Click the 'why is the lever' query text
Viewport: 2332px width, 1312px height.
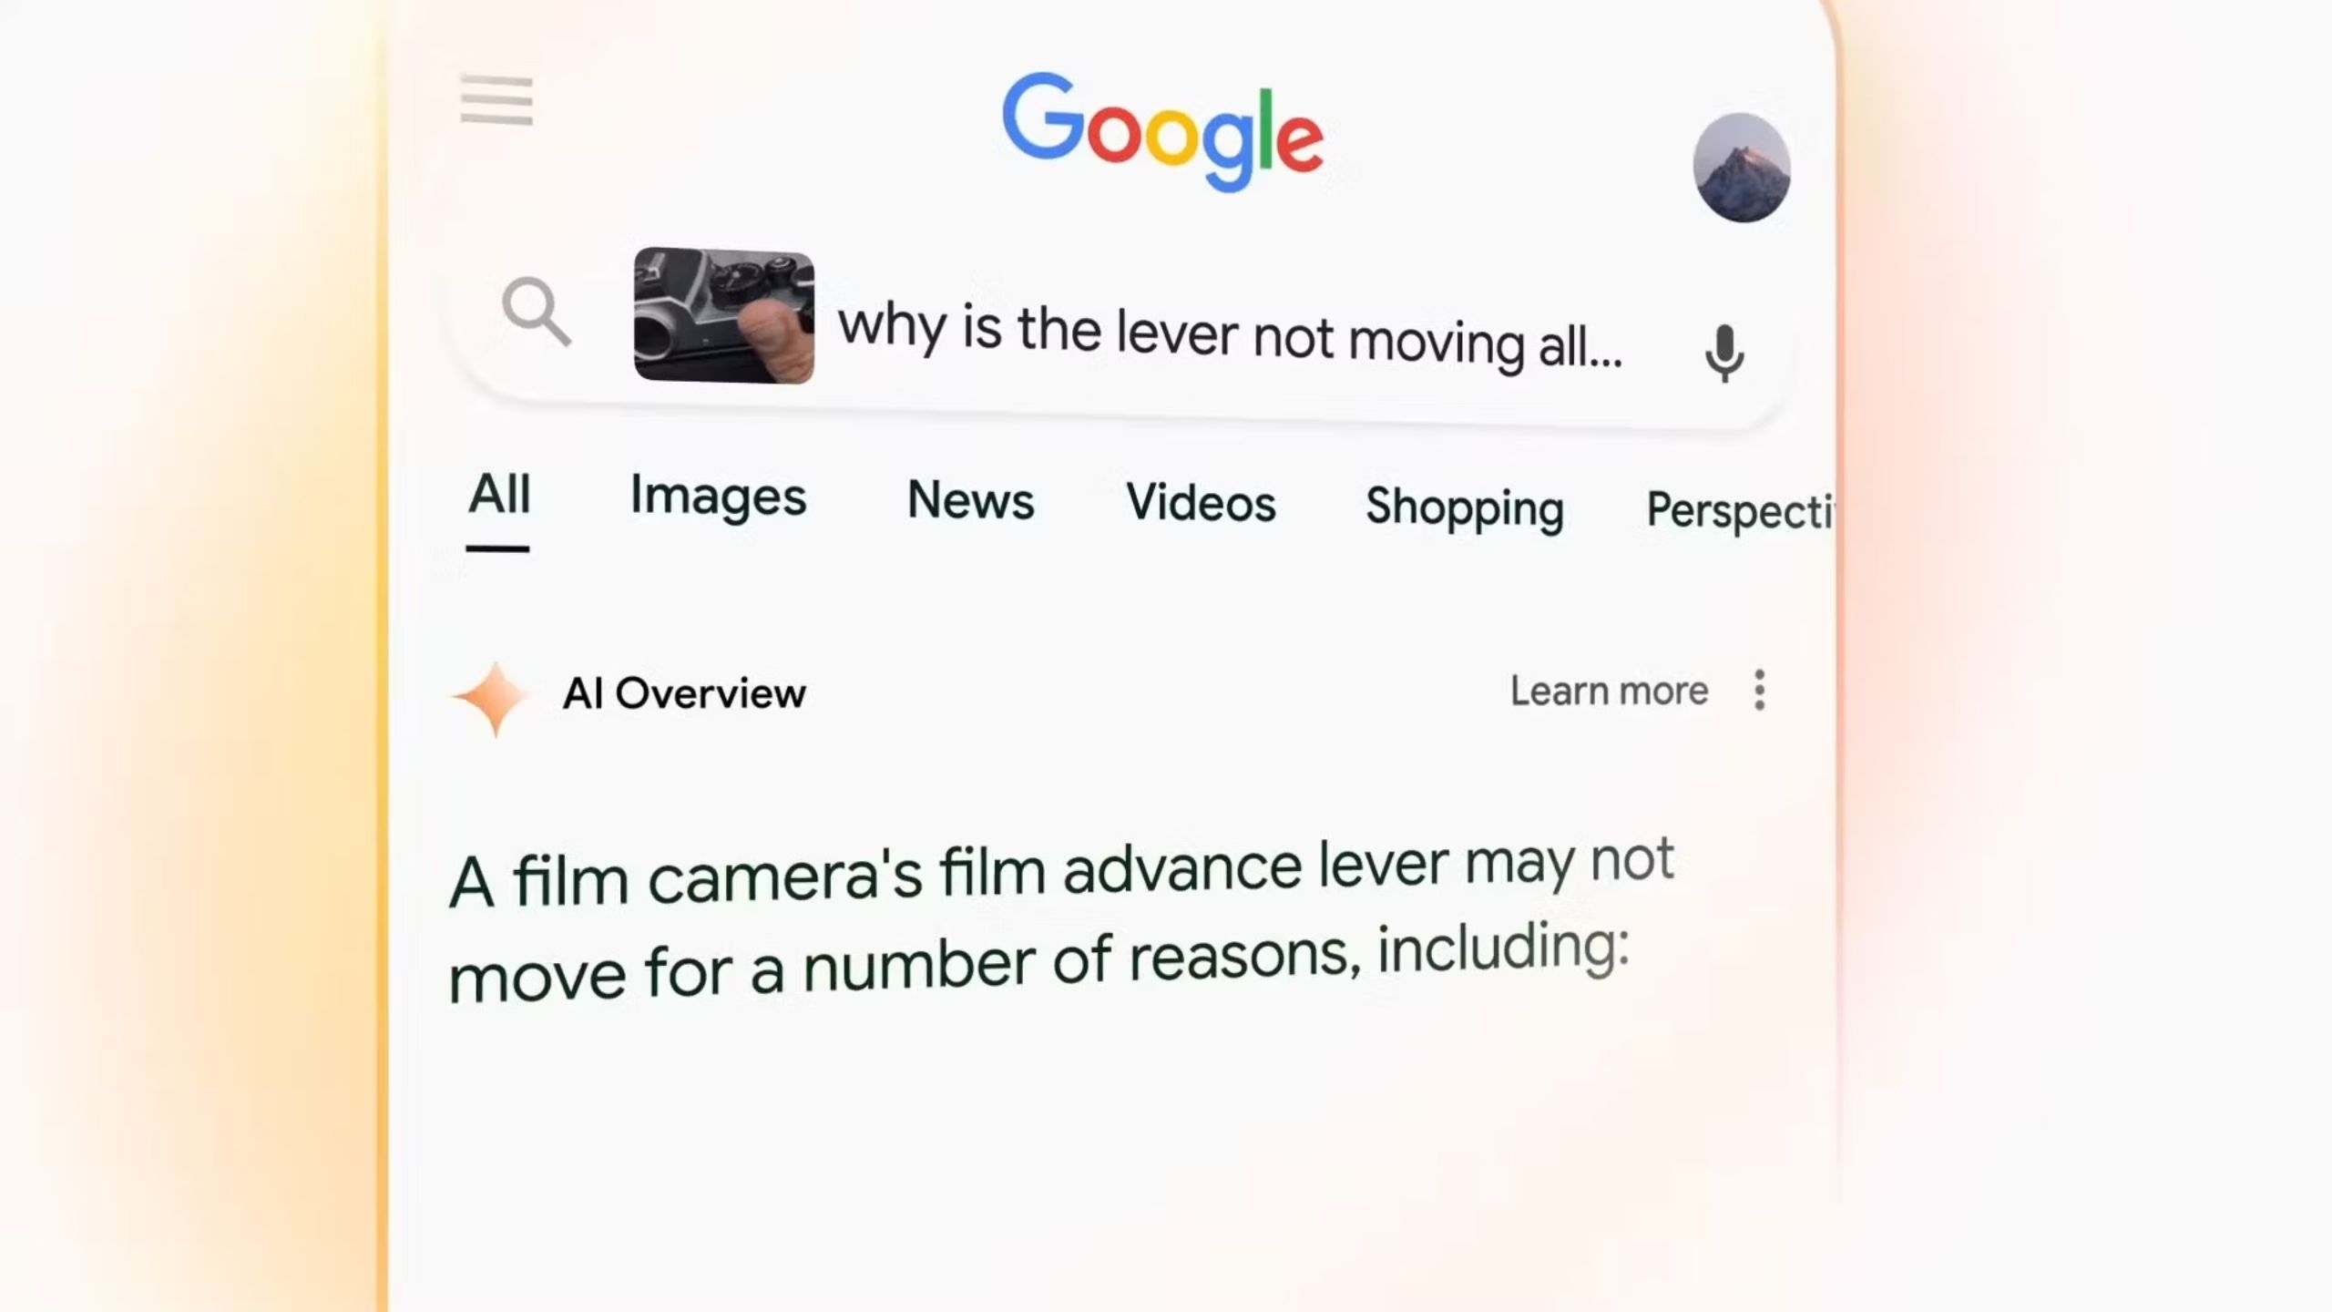(x=1230, y=337)
